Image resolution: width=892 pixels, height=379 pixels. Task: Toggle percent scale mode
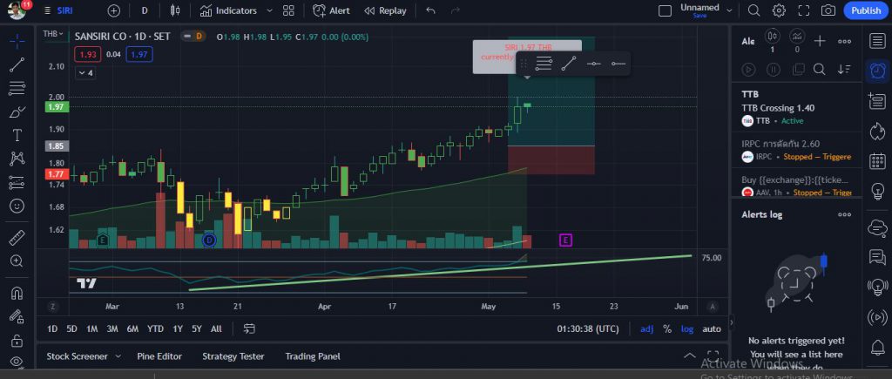click(667, 329)
